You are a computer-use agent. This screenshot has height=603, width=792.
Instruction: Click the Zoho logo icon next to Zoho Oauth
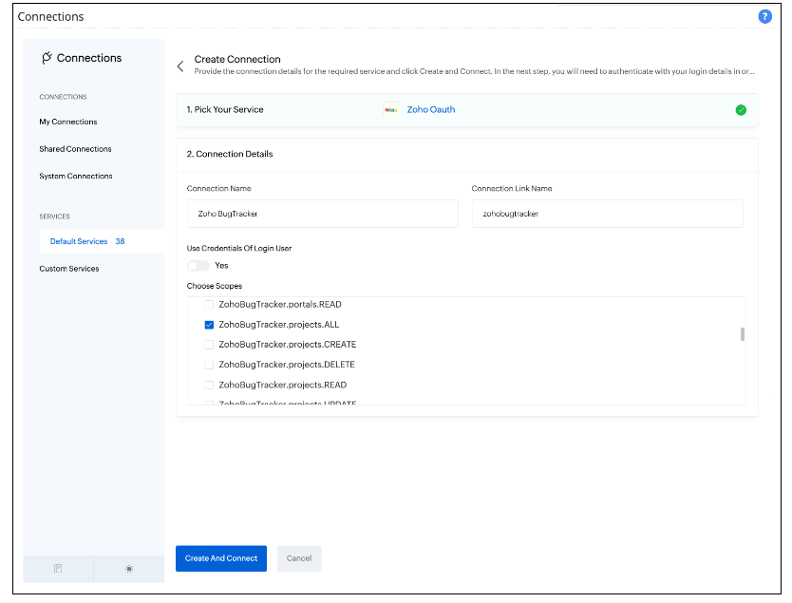tap(390, 110)
